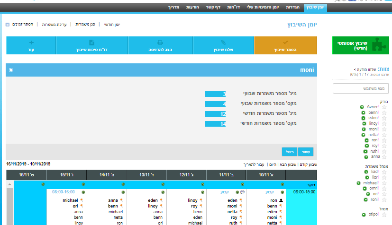Open green dropdown arrow beside michael in managers
This screenshot has height=225, width=392.
click(359, 183)
